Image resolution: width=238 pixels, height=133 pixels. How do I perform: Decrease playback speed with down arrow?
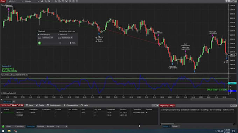[x=70, y=44]
